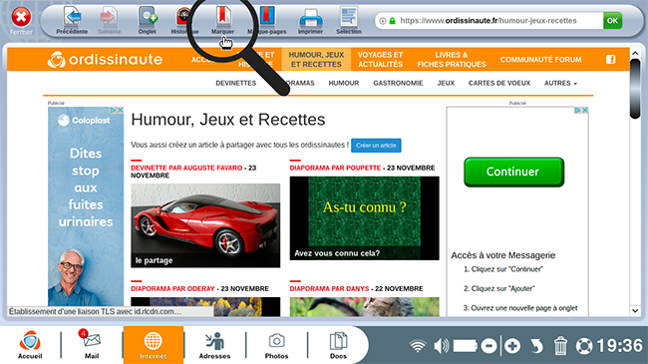
Task: Select Internet in bottom bar
Action: pyautogui.click(x=153, y=345)
